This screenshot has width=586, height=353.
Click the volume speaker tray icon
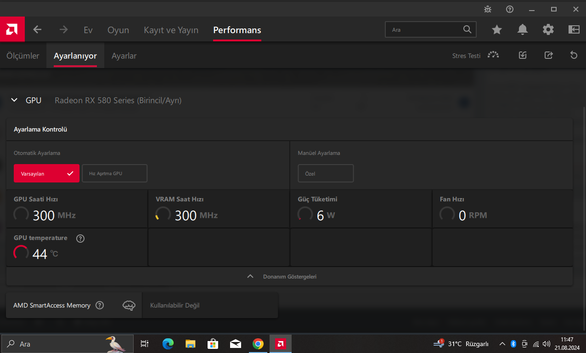547,344
